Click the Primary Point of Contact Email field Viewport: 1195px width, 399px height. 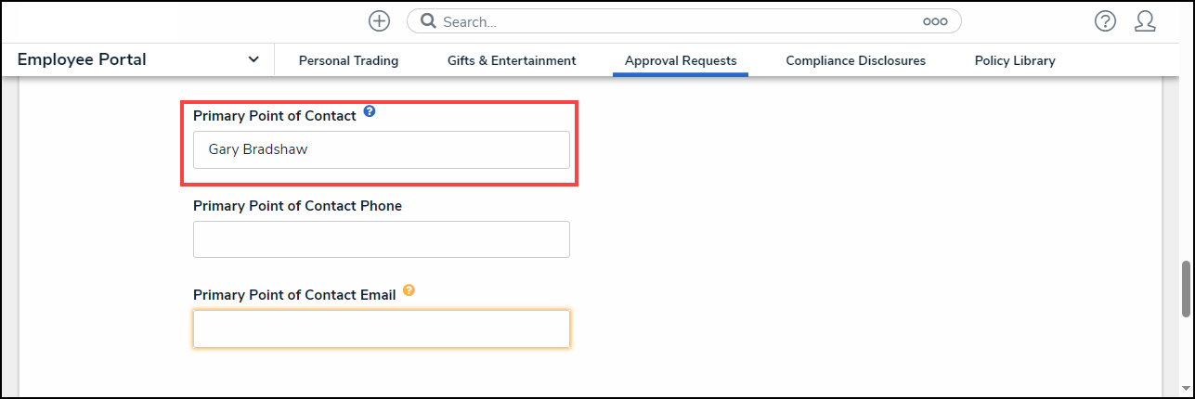point(381,329)
